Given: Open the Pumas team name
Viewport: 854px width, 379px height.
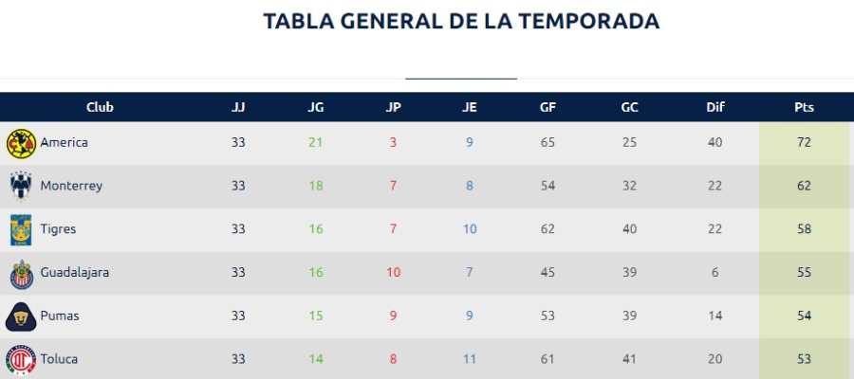Looking at the screenshot, I should (59, 316).
